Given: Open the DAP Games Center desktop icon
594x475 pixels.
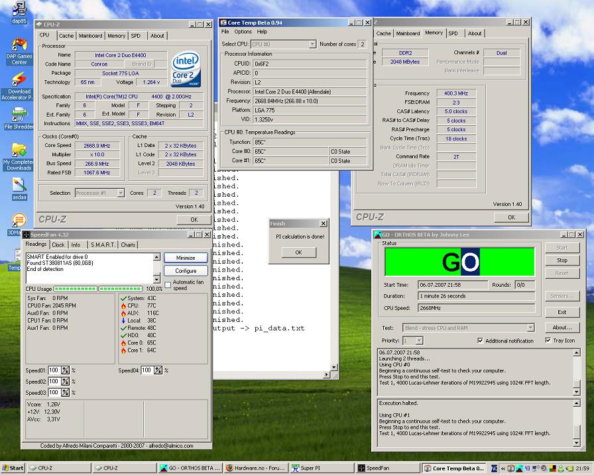Looking at the screenshot, I should click(19, 50).
